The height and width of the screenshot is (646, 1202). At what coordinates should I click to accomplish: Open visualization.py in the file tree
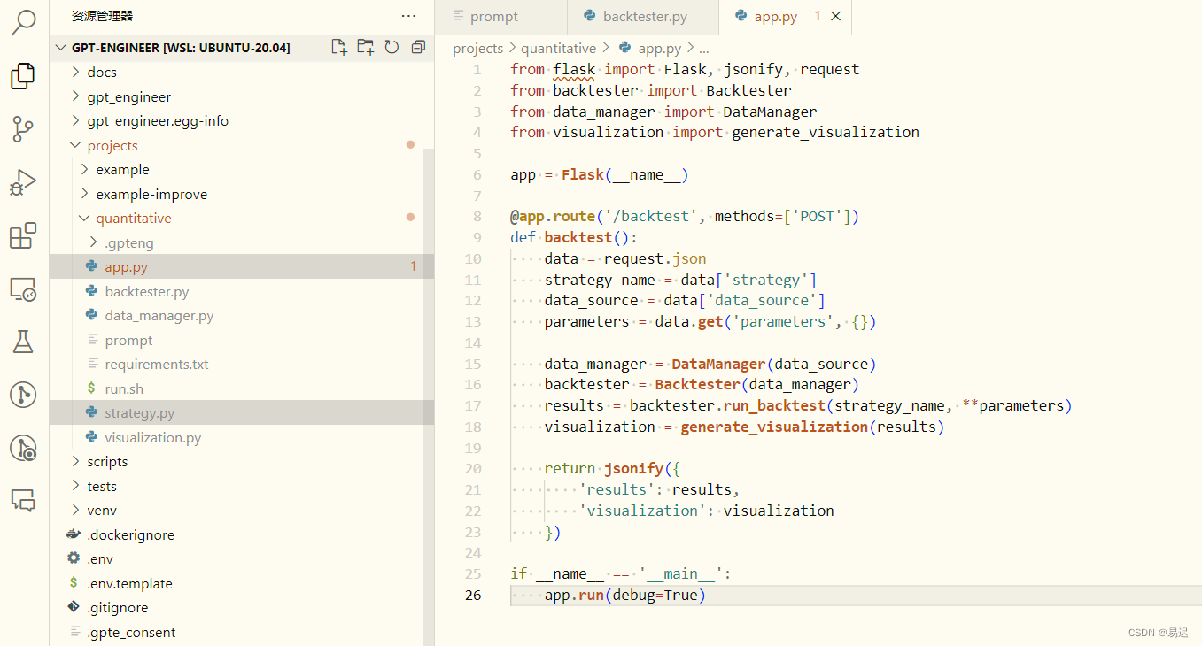coord(242,437)
